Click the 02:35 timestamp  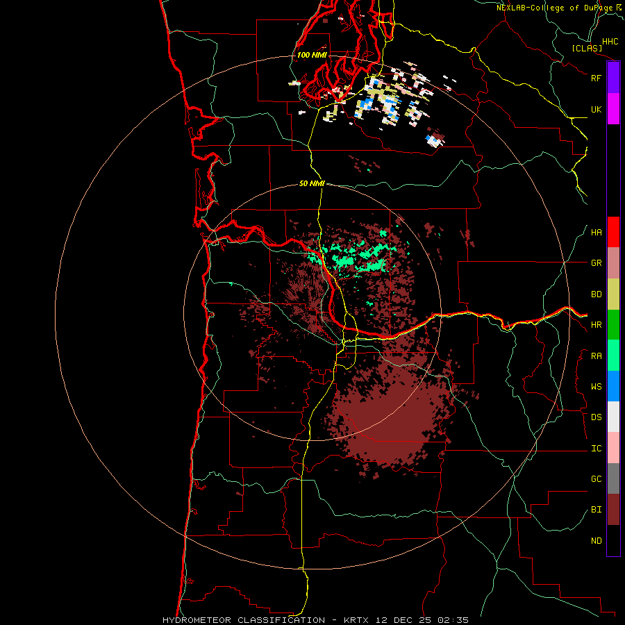(453, 620)
